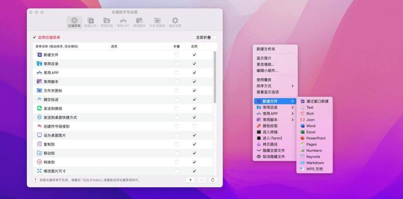Click the menu list vertical scrollbar
Screen dimensions: 403x199
pyautogui.click(x=214, y=77)
